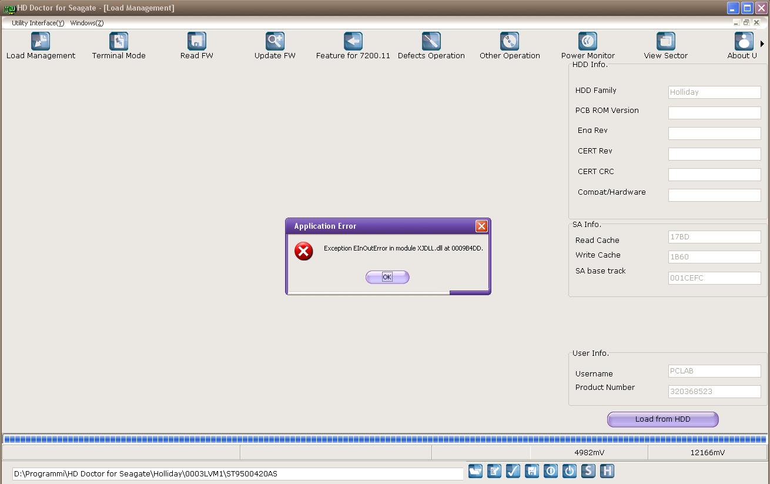Click the 12166mV voltage reading
Image resolution: width=770 pixels, height=484 pixels.
[x=707, y=453]
